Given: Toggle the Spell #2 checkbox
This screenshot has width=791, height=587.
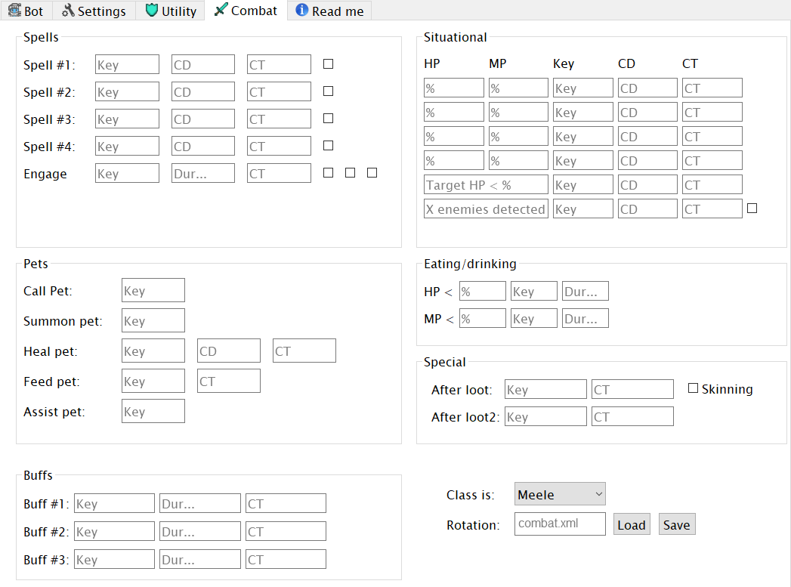Looking at the screenshot, I should pyautogui.click(x=329, y=91).
